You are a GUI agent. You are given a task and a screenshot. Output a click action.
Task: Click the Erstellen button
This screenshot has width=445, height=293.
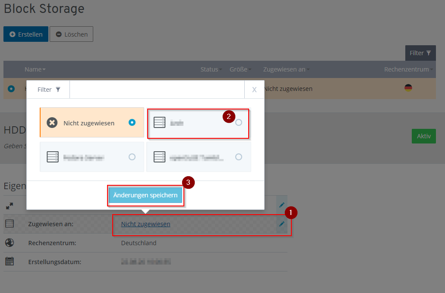point(26,34)
